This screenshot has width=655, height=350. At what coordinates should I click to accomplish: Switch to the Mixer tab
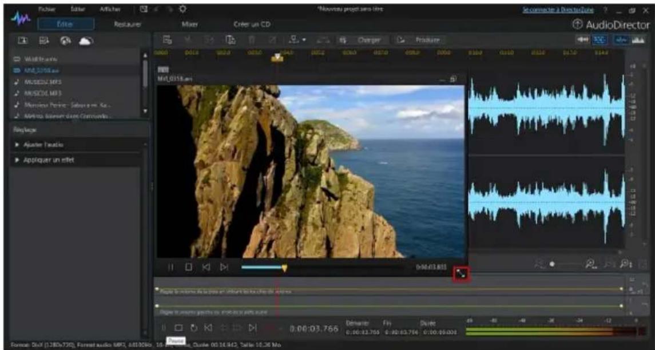(x=190, y=25)
